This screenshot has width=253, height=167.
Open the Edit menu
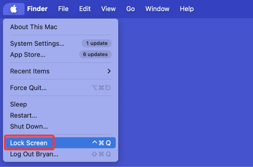click(x=85, y=9)
